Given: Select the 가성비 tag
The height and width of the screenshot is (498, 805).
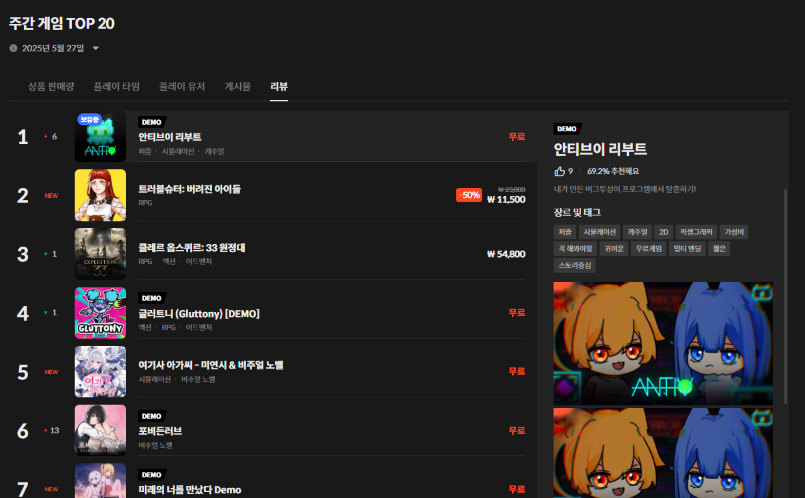Looking at the screenshot, I should (734, 232).
